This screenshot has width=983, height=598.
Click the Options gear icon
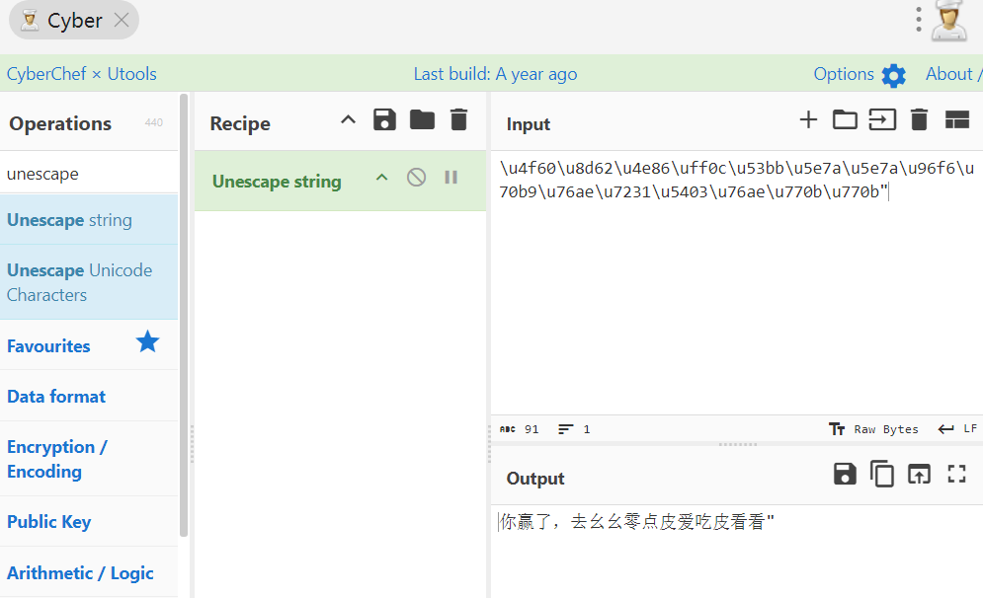[x=893, y=76]
